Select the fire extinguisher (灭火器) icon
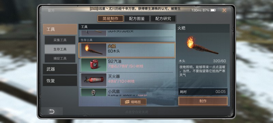 tap(94, 80)
